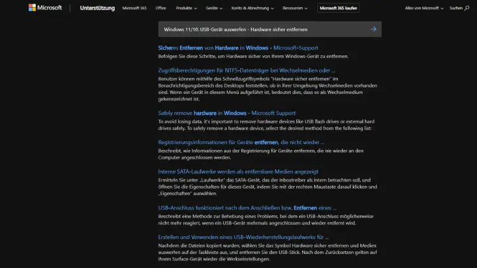Click the Microsoft logo
The height and width of the screenshot is (268, 477).
(45, 8)
